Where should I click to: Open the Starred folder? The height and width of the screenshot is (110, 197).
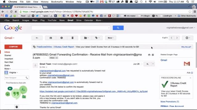click(8, 55)
